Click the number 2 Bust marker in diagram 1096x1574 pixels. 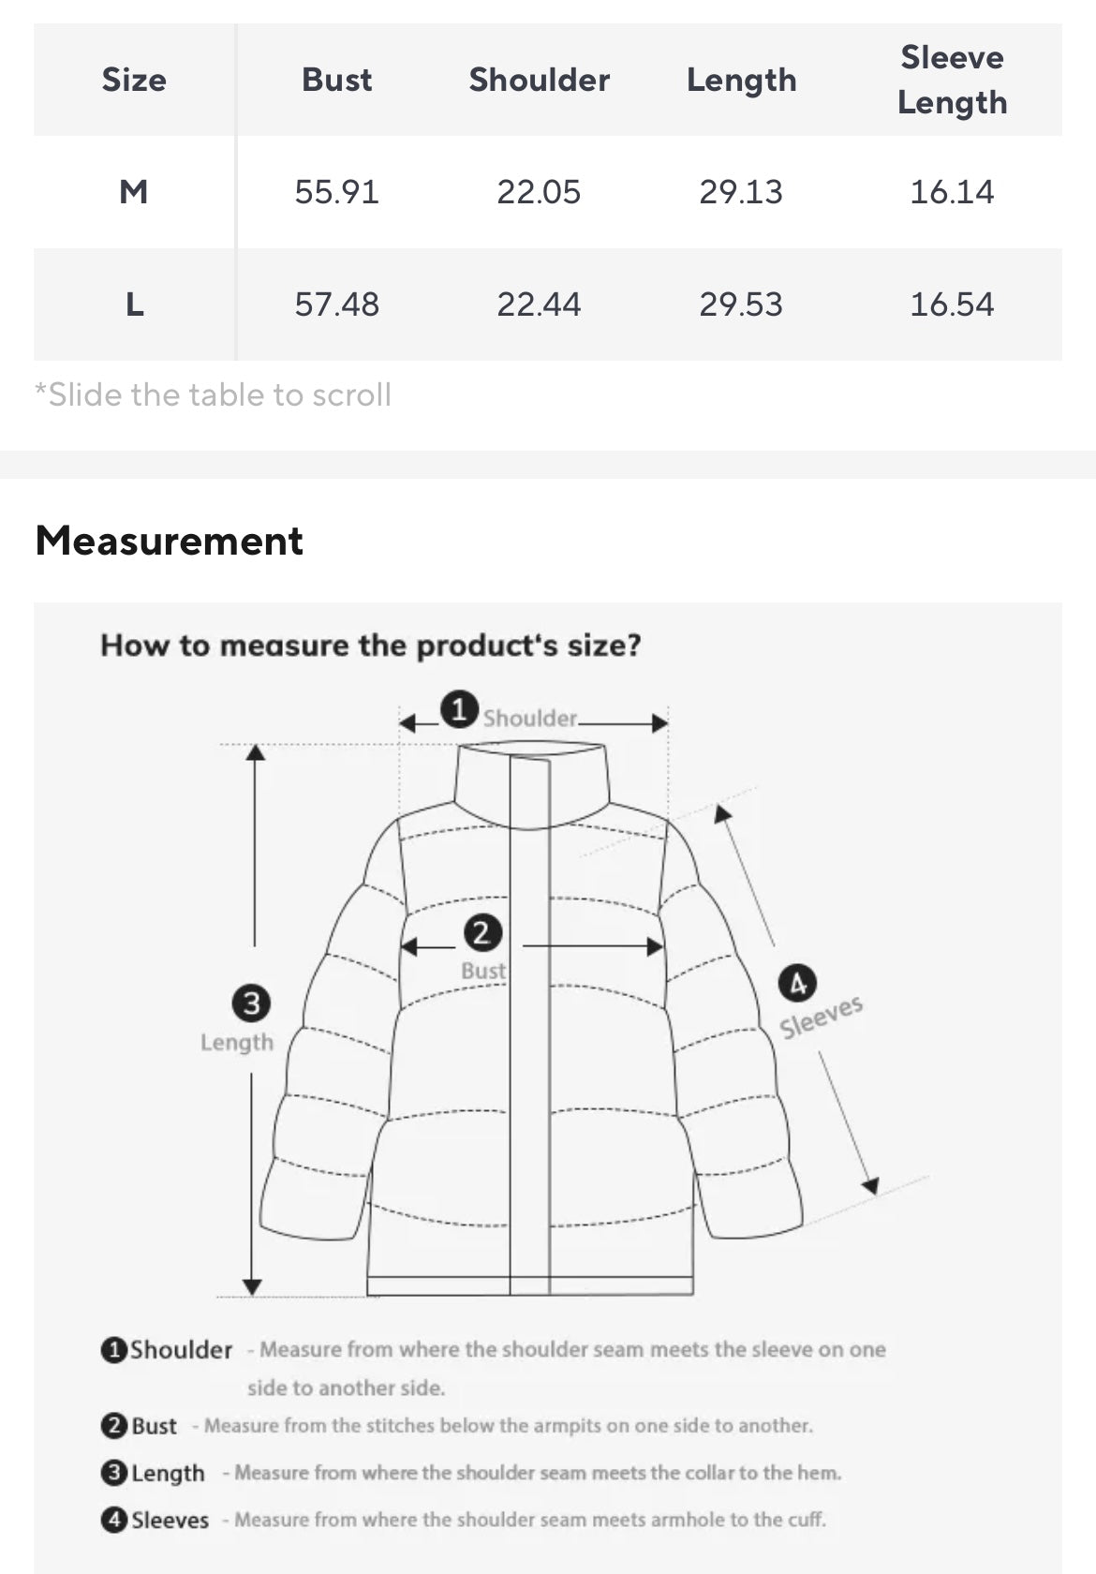coord(482,932)
